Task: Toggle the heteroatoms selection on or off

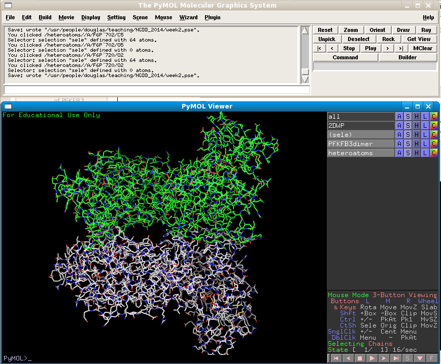Action: 360,153
